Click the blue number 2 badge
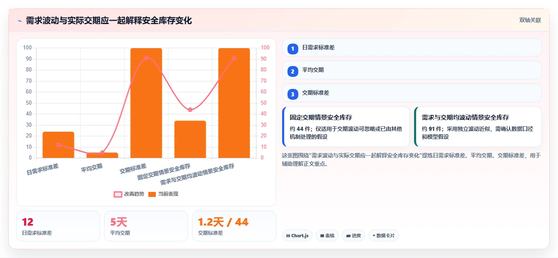This screenshot has height=258, width=558. click(x=293, y=71)
